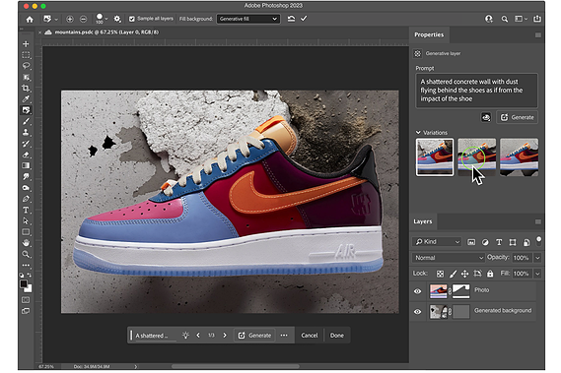Switch to the Properties tab
Image resolution: width=561 pixels, height=373 pixels.
pos(429,34)
